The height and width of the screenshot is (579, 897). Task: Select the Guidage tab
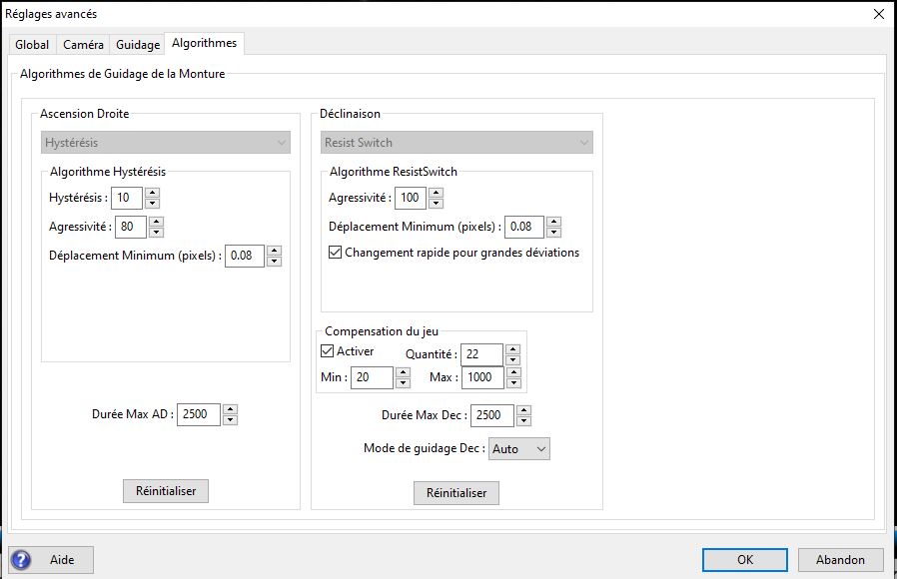click(138, 45)
